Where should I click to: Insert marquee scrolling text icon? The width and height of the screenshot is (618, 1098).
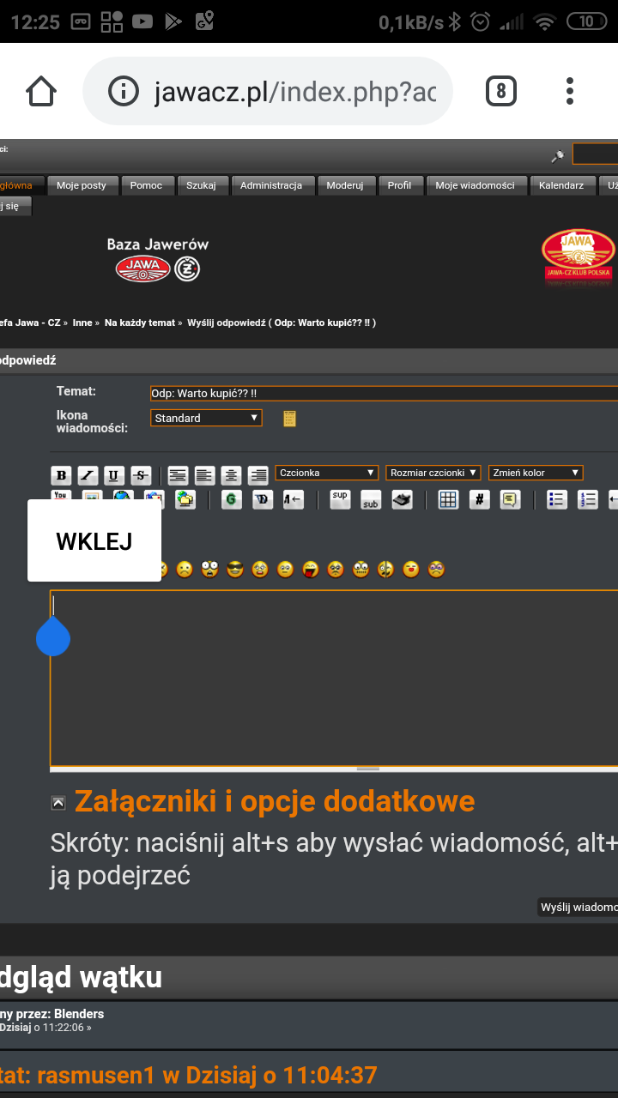coord(294,500)
